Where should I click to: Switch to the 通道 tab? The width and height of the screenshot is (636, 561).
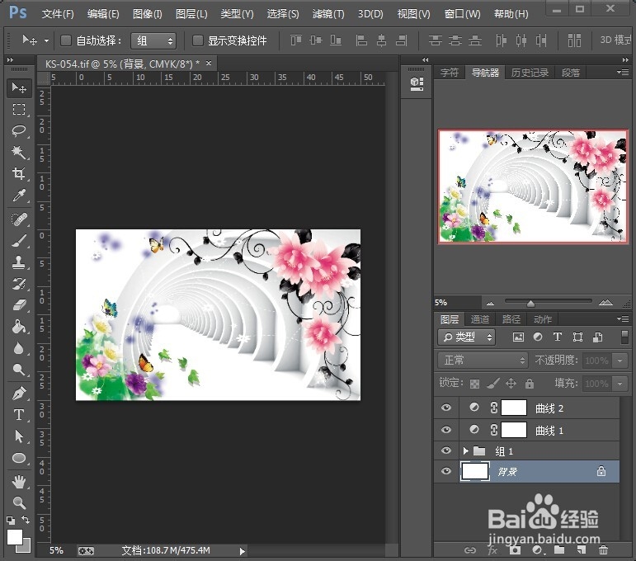480,319
